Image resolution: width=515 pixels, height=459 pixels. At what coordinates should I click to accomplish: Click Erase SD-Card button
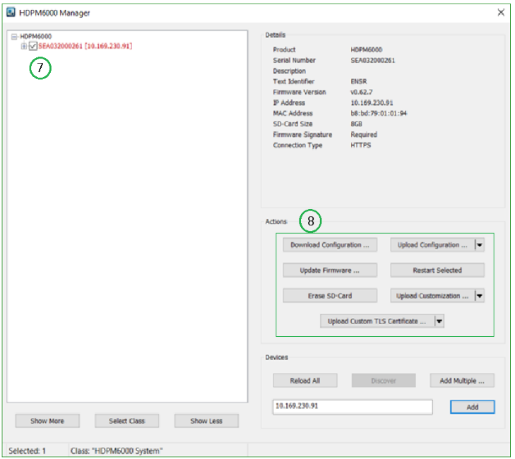tap(330, 296)
